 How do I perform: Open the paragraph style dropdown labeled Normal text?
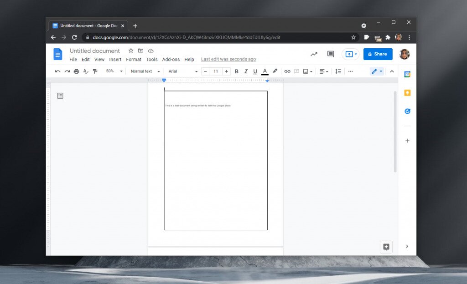pos(143,71)
